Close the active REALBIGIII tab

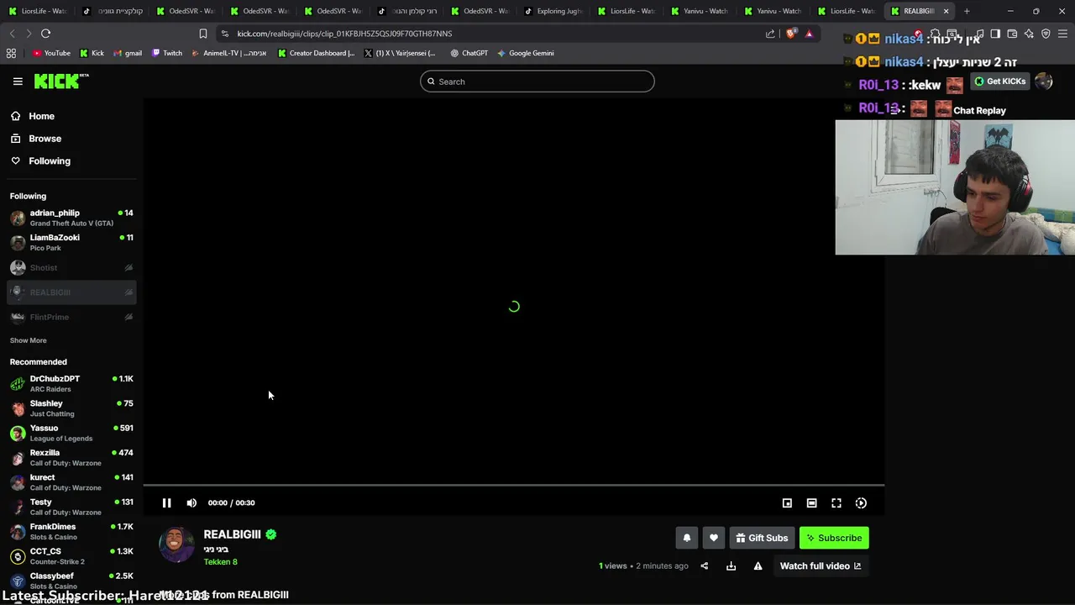click(946, 11)
